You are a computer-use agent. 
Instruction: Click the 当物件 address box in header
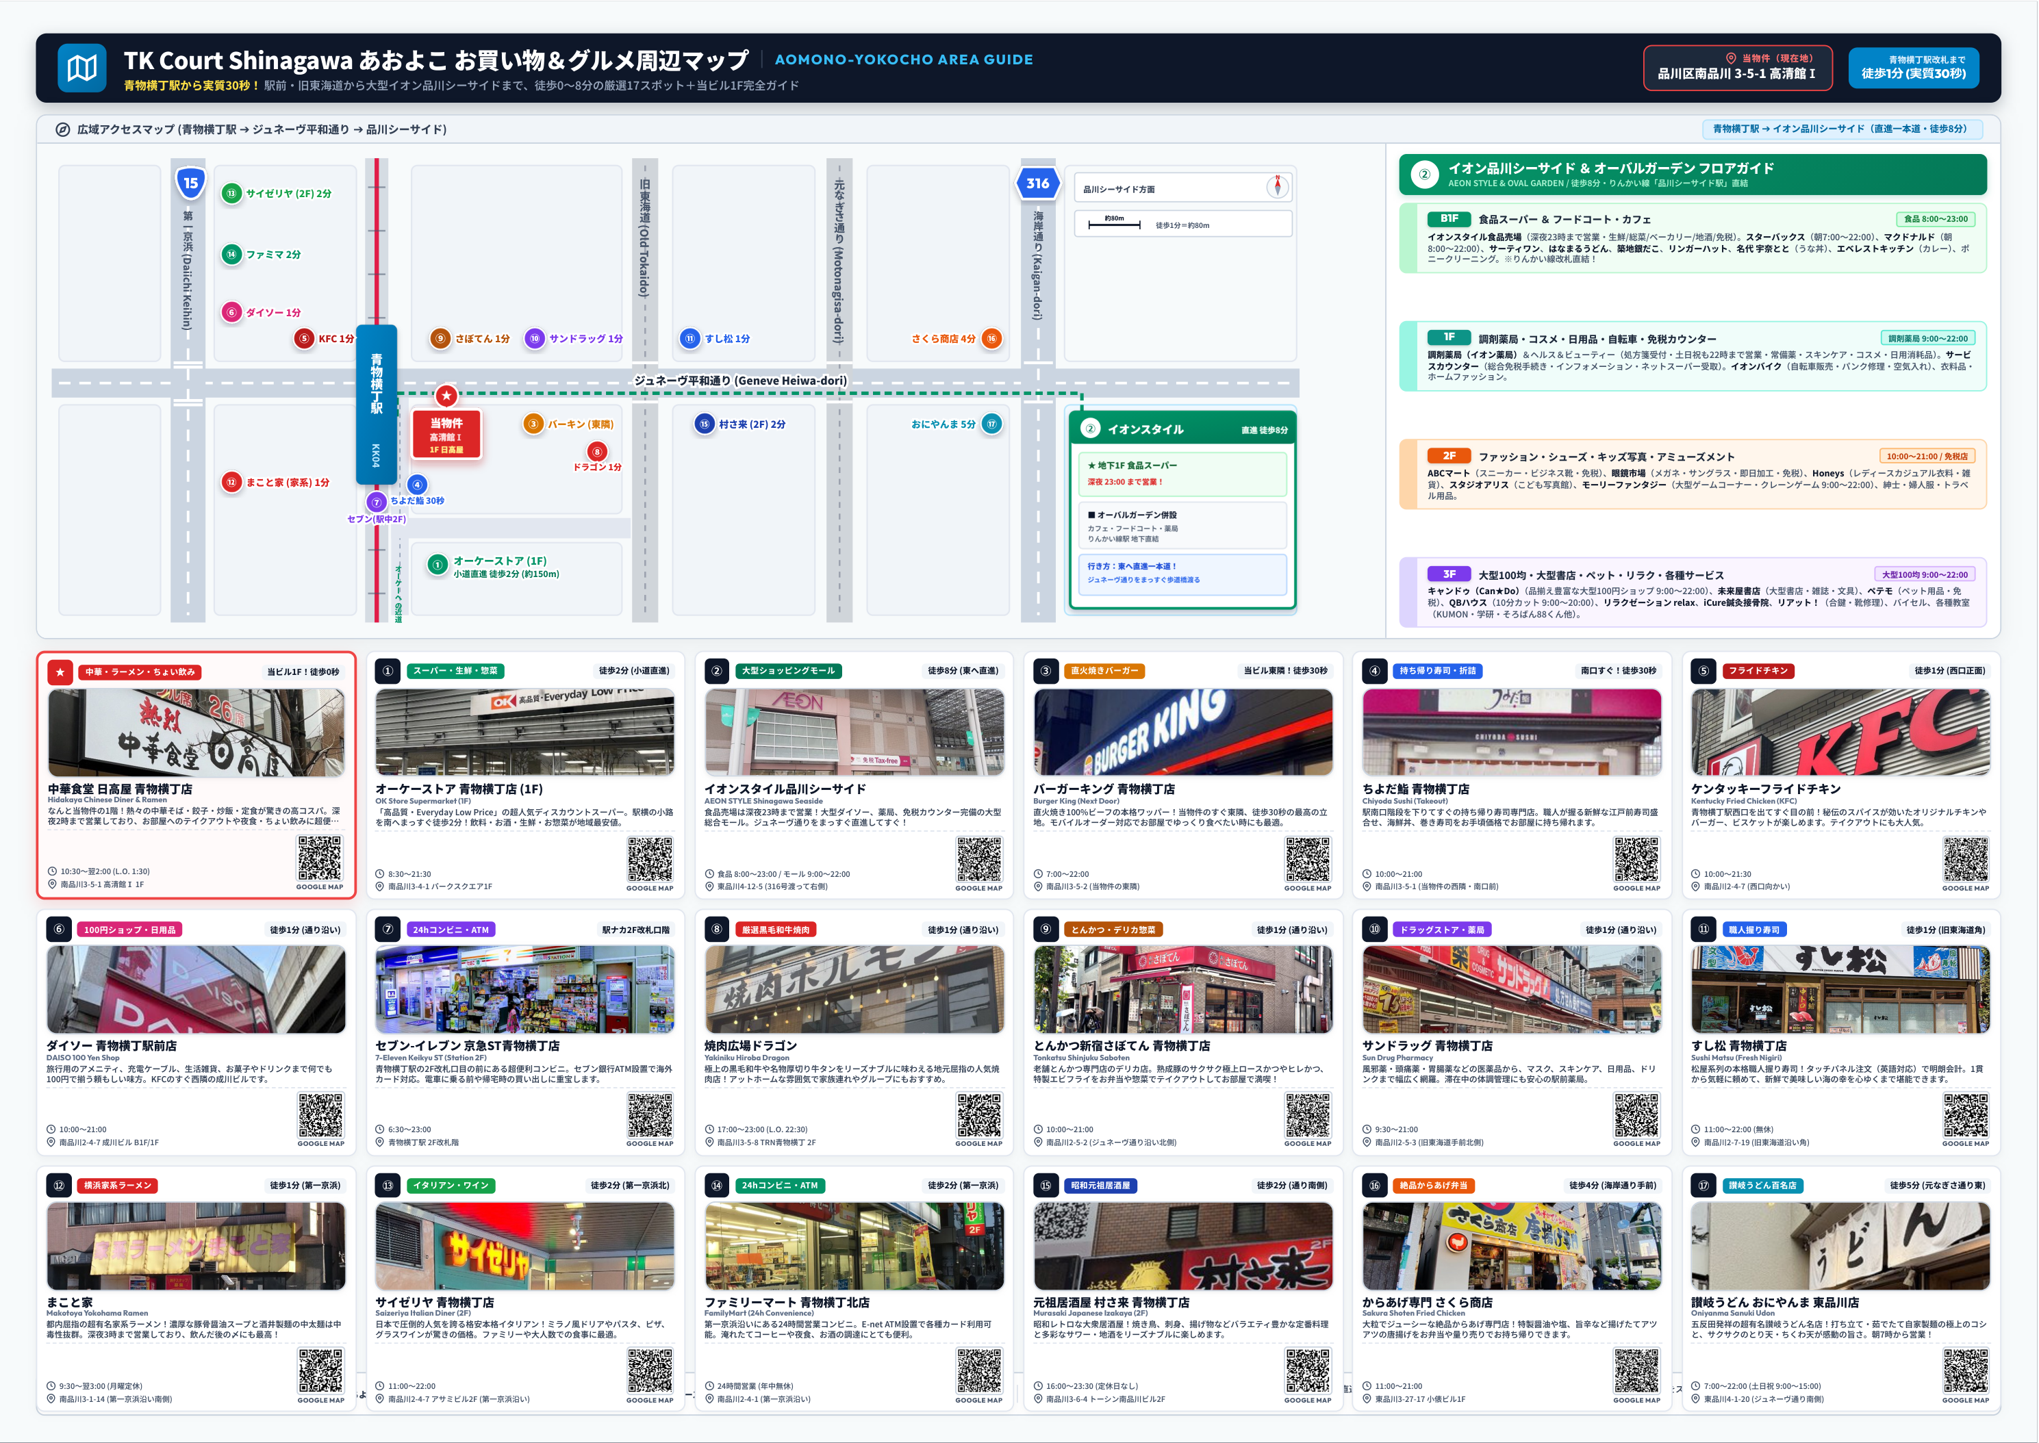point(1737,68)
